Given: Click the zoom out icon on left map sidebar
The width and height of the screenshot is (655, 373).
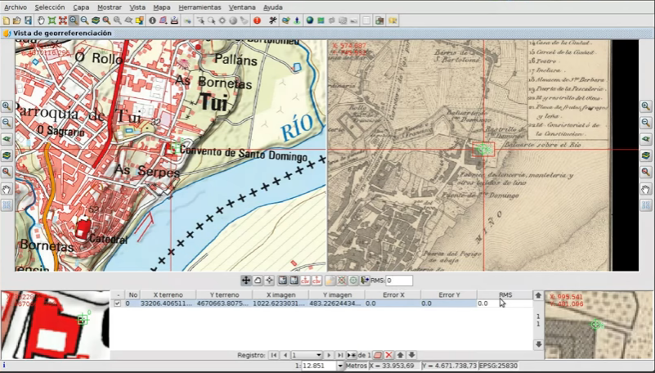Looking at the screenshot, I should point(7,123).
